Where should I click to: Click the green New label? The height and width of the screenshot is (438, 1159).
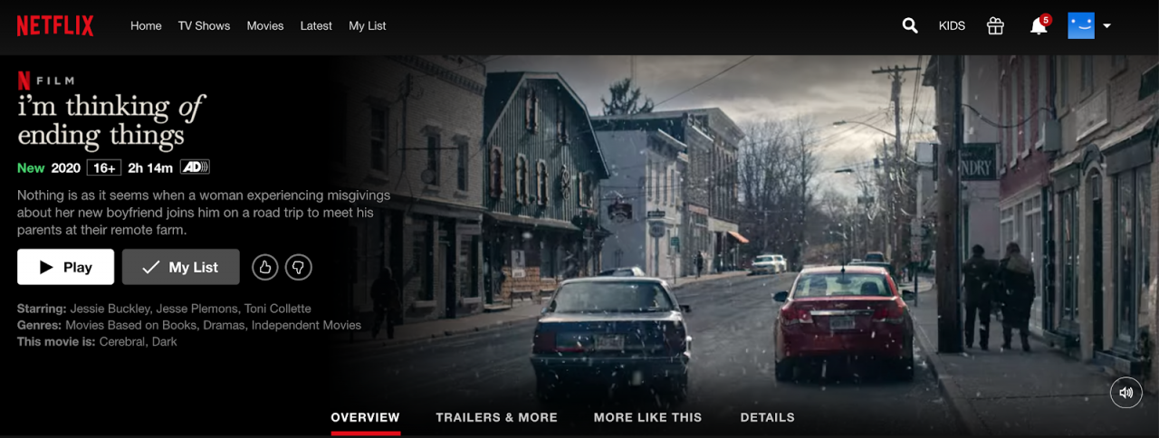(31, 167)
